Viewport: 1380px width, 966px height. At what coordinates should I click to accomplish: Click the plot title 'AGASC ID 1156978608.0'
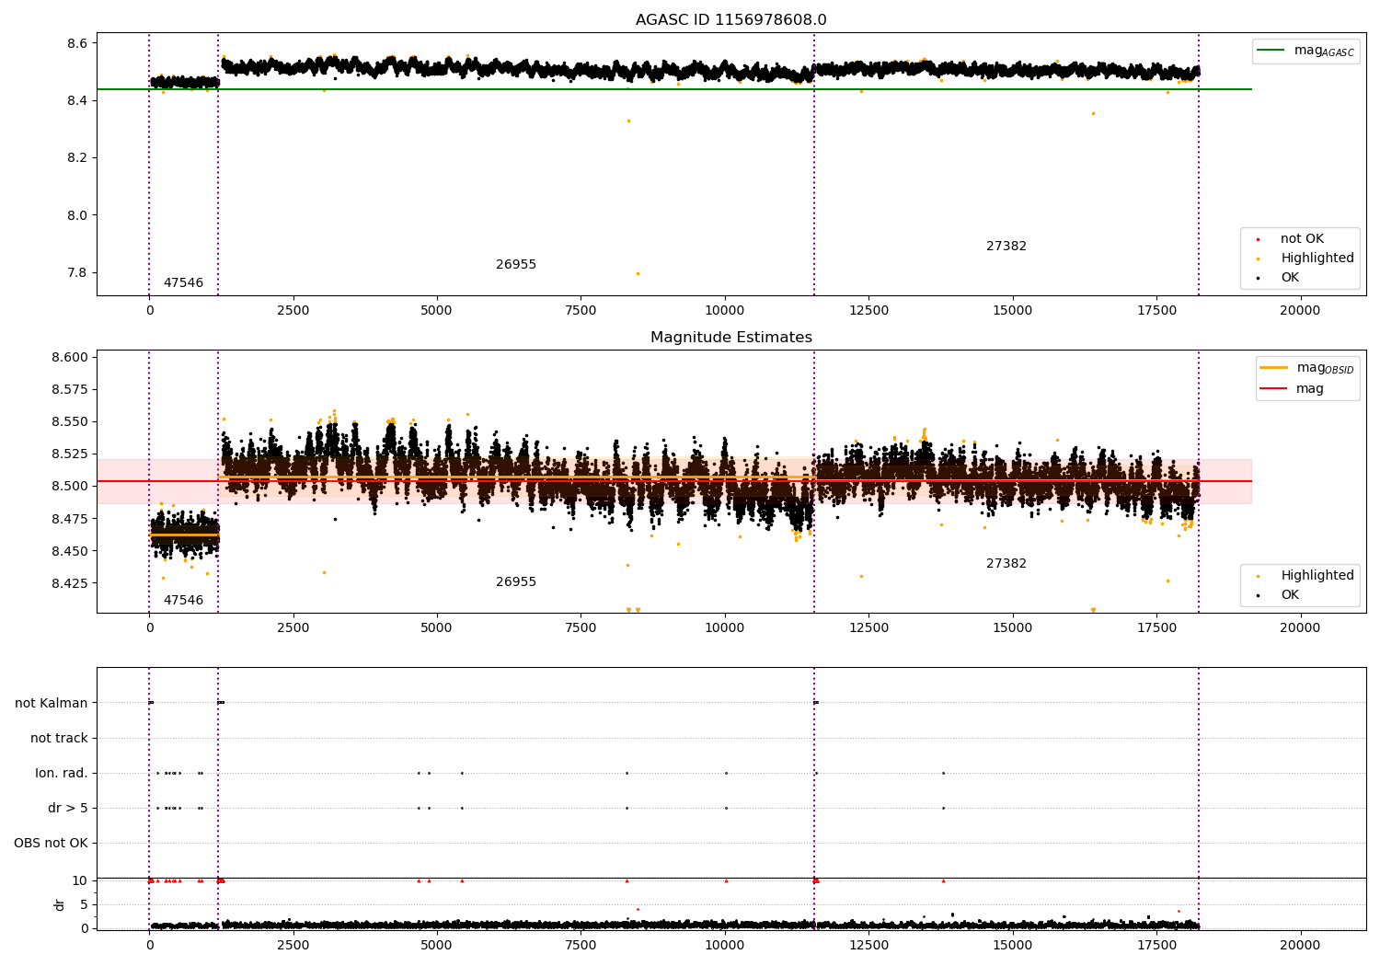tap(730, 20)
